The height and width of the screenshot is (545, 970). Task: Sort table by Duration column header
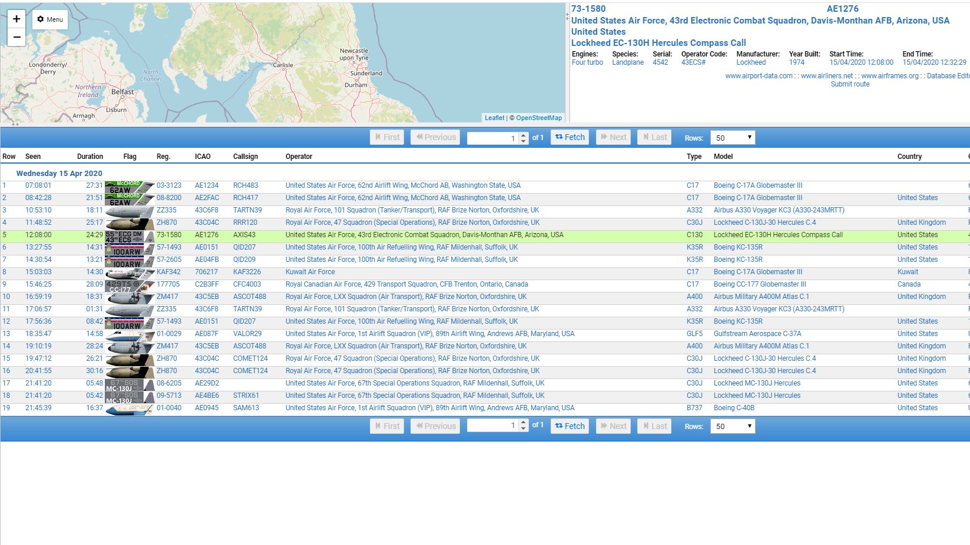point(90,157)
